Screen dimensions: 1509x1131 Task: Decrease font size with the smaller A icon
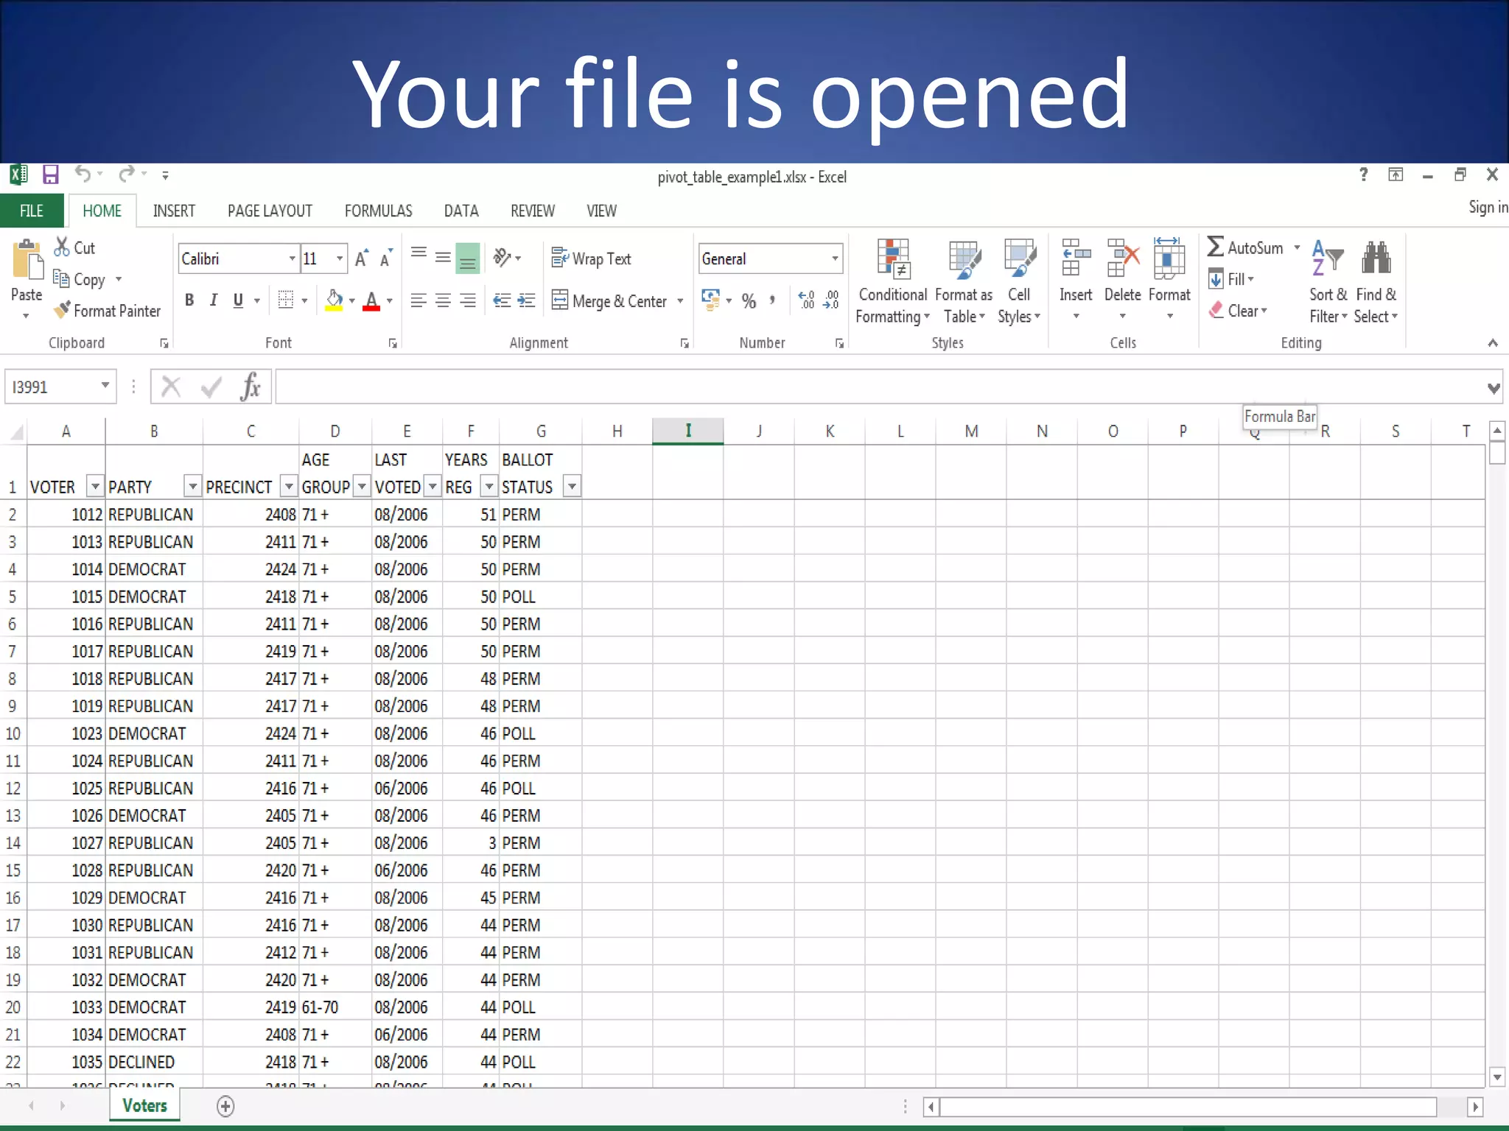click(386, 258)
